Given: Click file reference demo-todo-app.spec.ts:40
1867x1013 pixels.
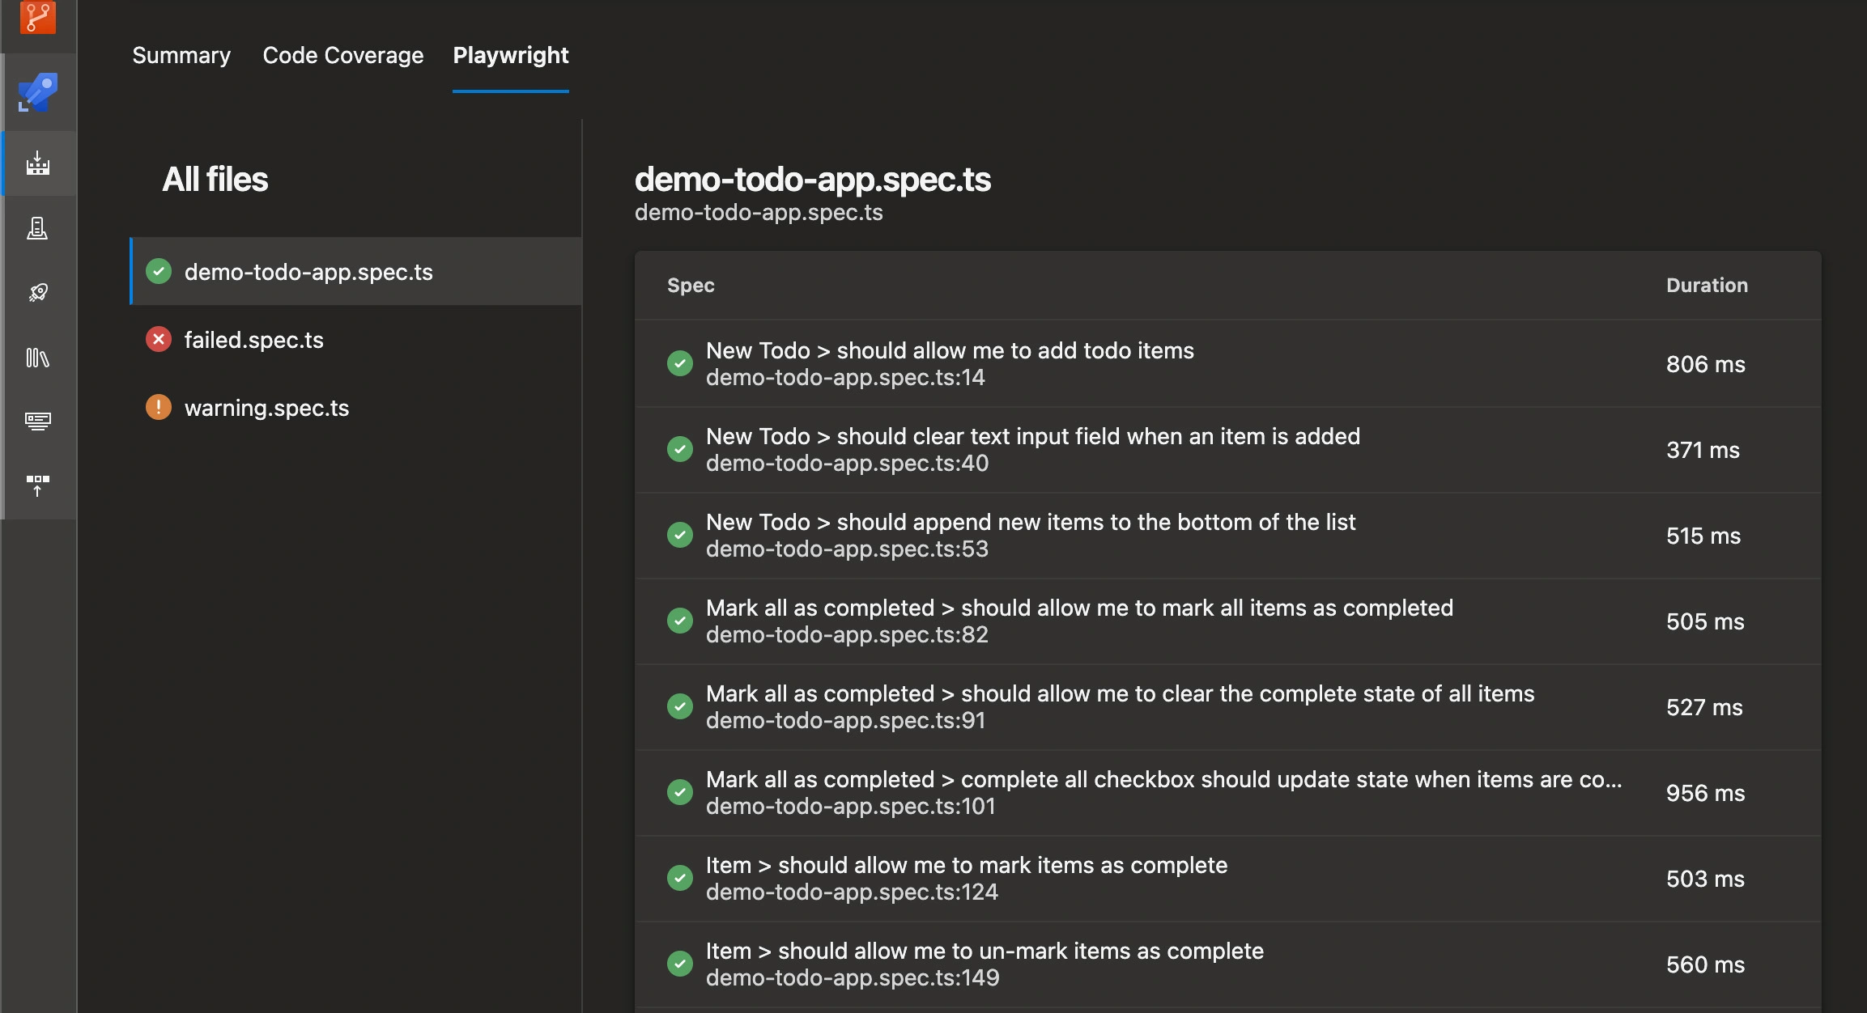Looking at the screenshot, I should click(847, 463).
